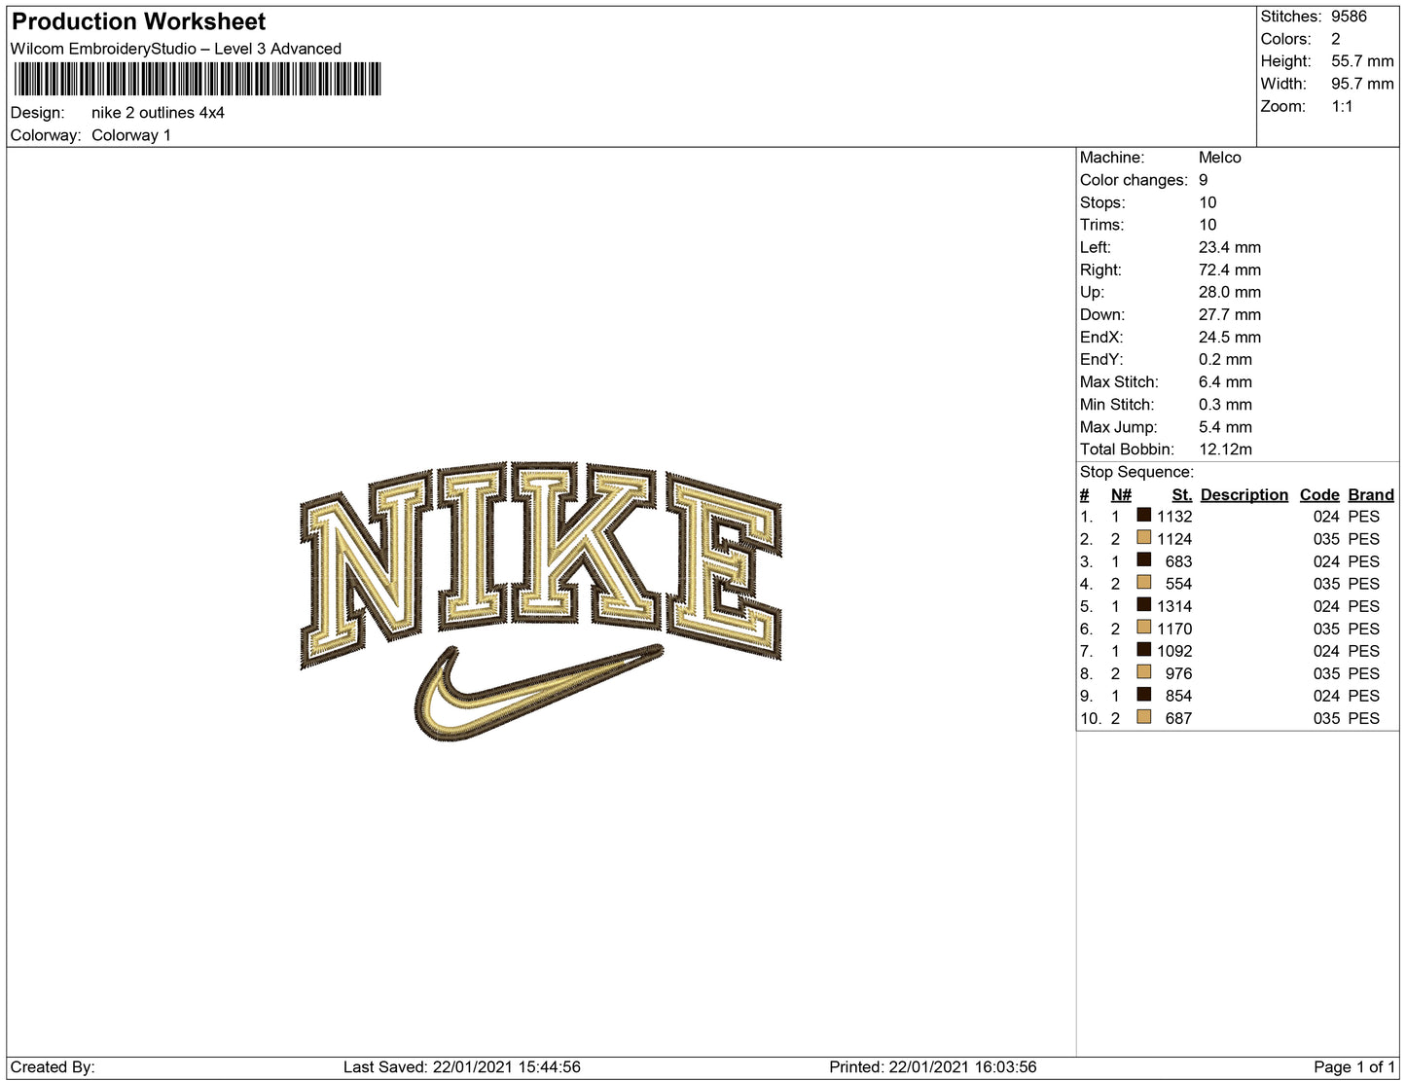Click the 'Code' column header
Screen dimensions: 1406x1081
point(1319,494)
